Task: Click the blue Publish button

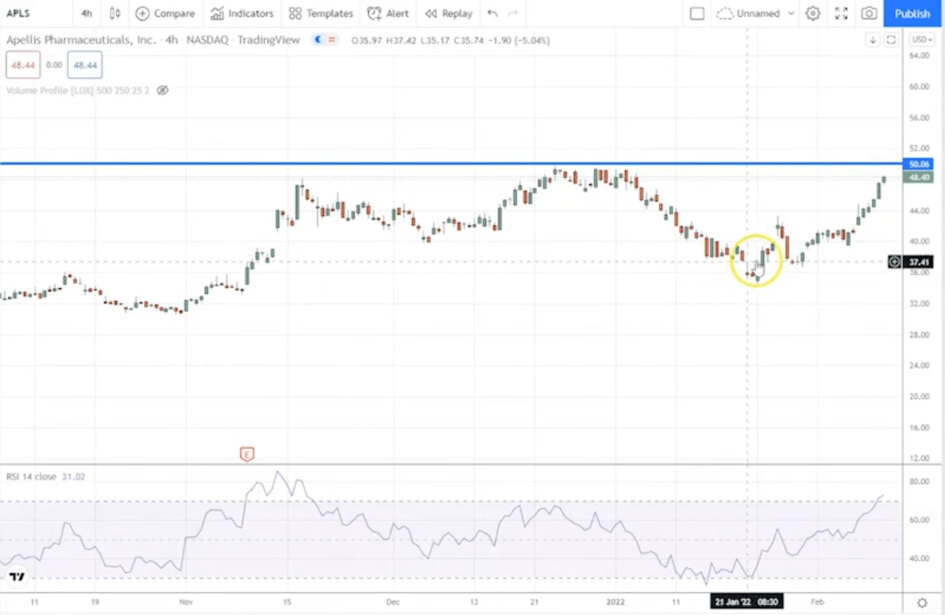Action: coord(912,14)
